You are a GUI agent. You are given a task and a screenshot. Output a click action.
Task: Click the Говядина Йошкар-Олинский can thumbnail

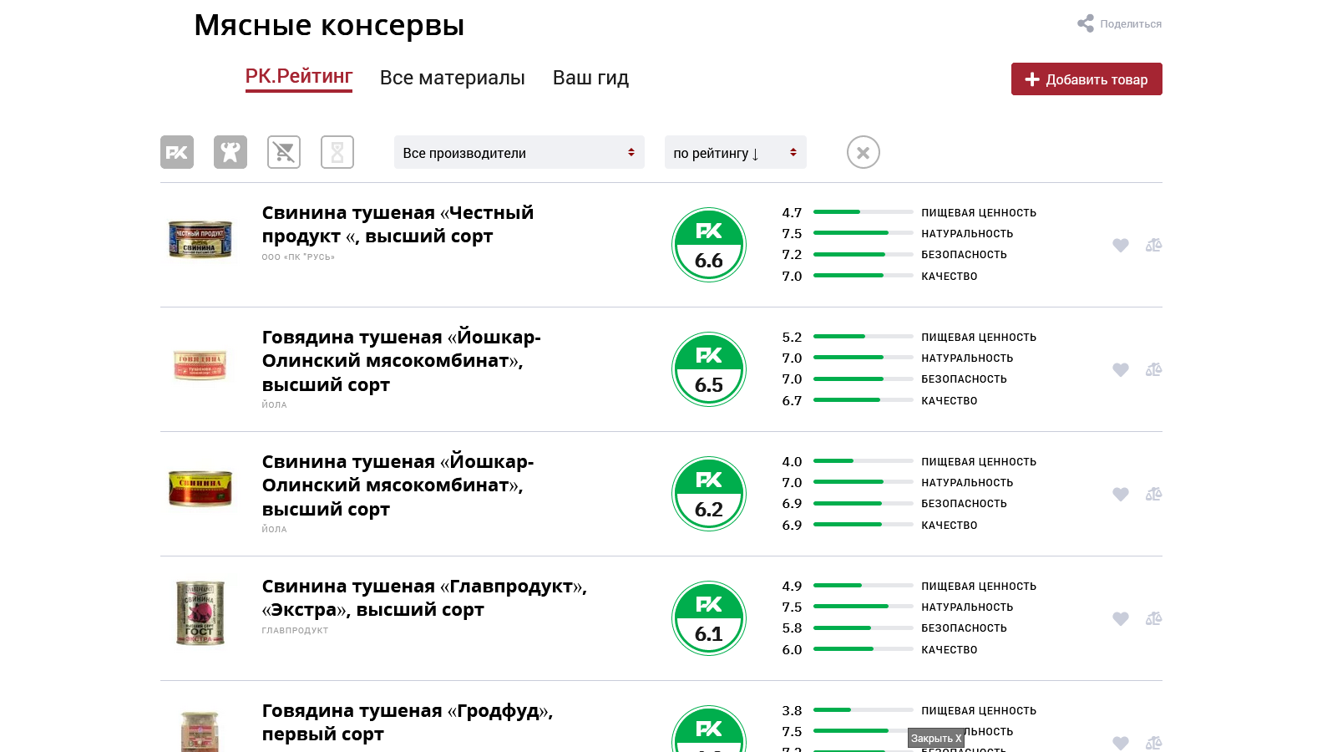[x=200, y=365]
